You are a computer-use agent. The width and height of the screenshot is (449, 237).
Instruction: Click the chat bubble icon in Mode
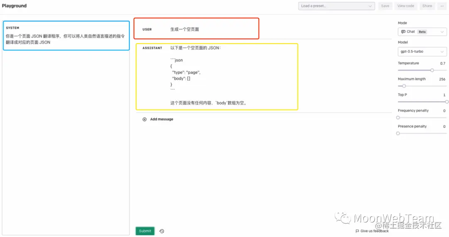(403, 32)
